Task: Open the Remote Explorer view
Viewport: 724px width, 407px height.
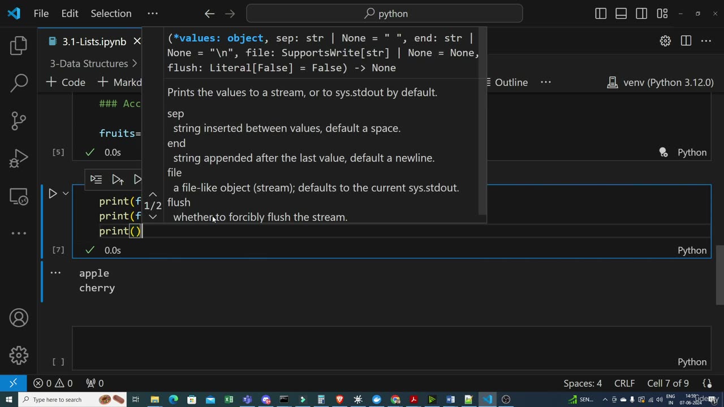Action: click(19, 196)
